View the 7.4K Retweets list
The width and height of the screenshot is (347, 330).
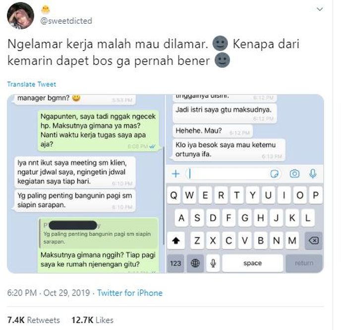tap(34, 320)
